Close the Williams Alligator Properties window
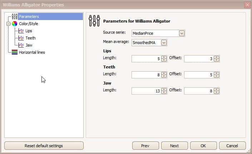The width and height of the screenshot is (252, 154). tap(247, 5)
